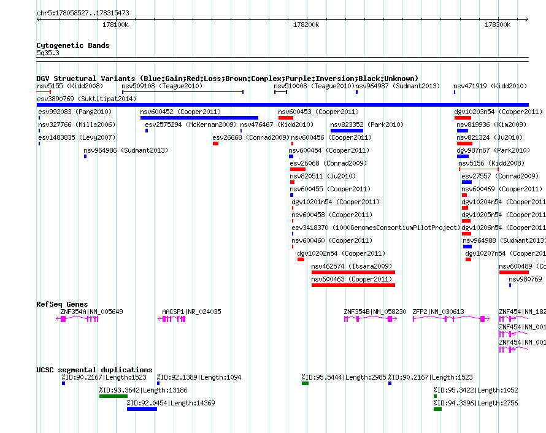Click the %ID:92.1389|Length:1094 duplication label
The width and height of the screenshot is (546, 433).
[x=199, y=377]
